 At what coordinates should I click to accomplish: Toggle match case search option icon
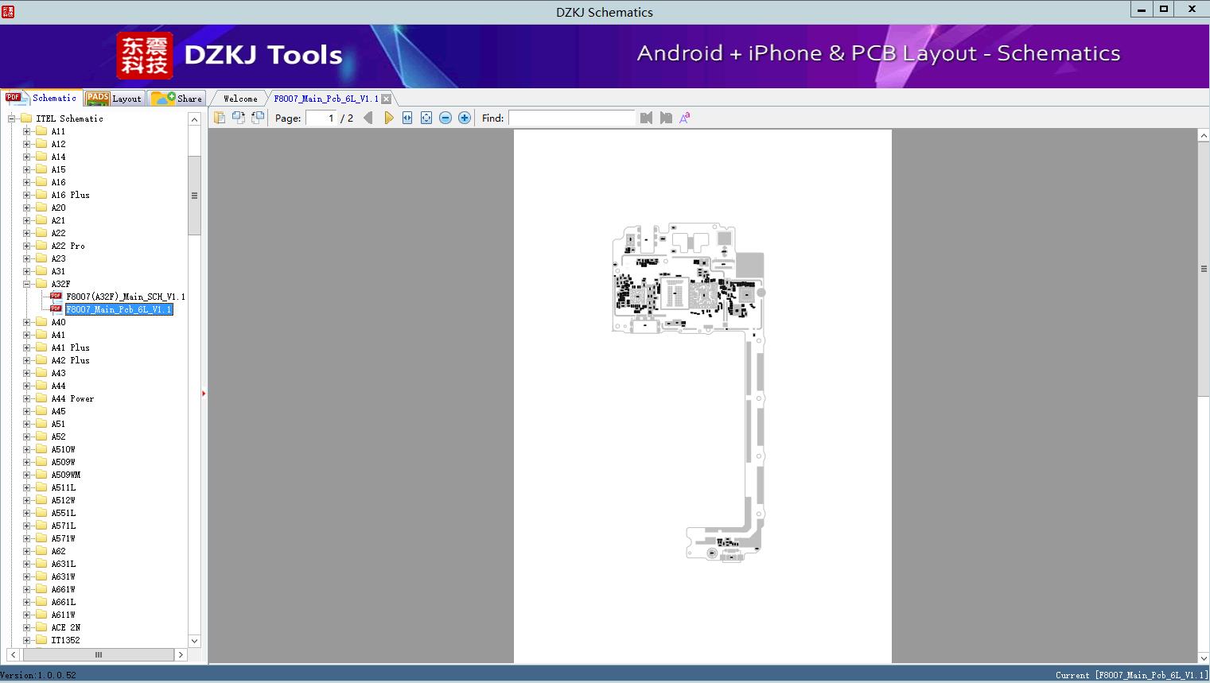point(684,118)
